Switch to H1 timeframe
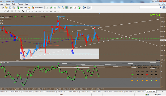Viewport: 166px width, 96px height. [43, 11]
